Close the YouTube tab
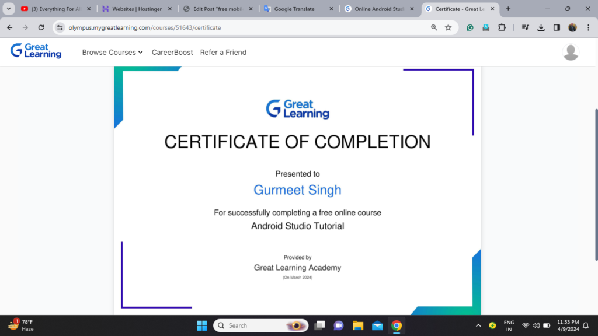Viewport: 598px width, 336px height. pyautogui.click(x=89, y=9)
